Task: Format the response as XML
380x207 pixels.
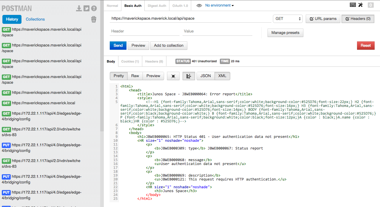Action: click(x=222, y=76)
